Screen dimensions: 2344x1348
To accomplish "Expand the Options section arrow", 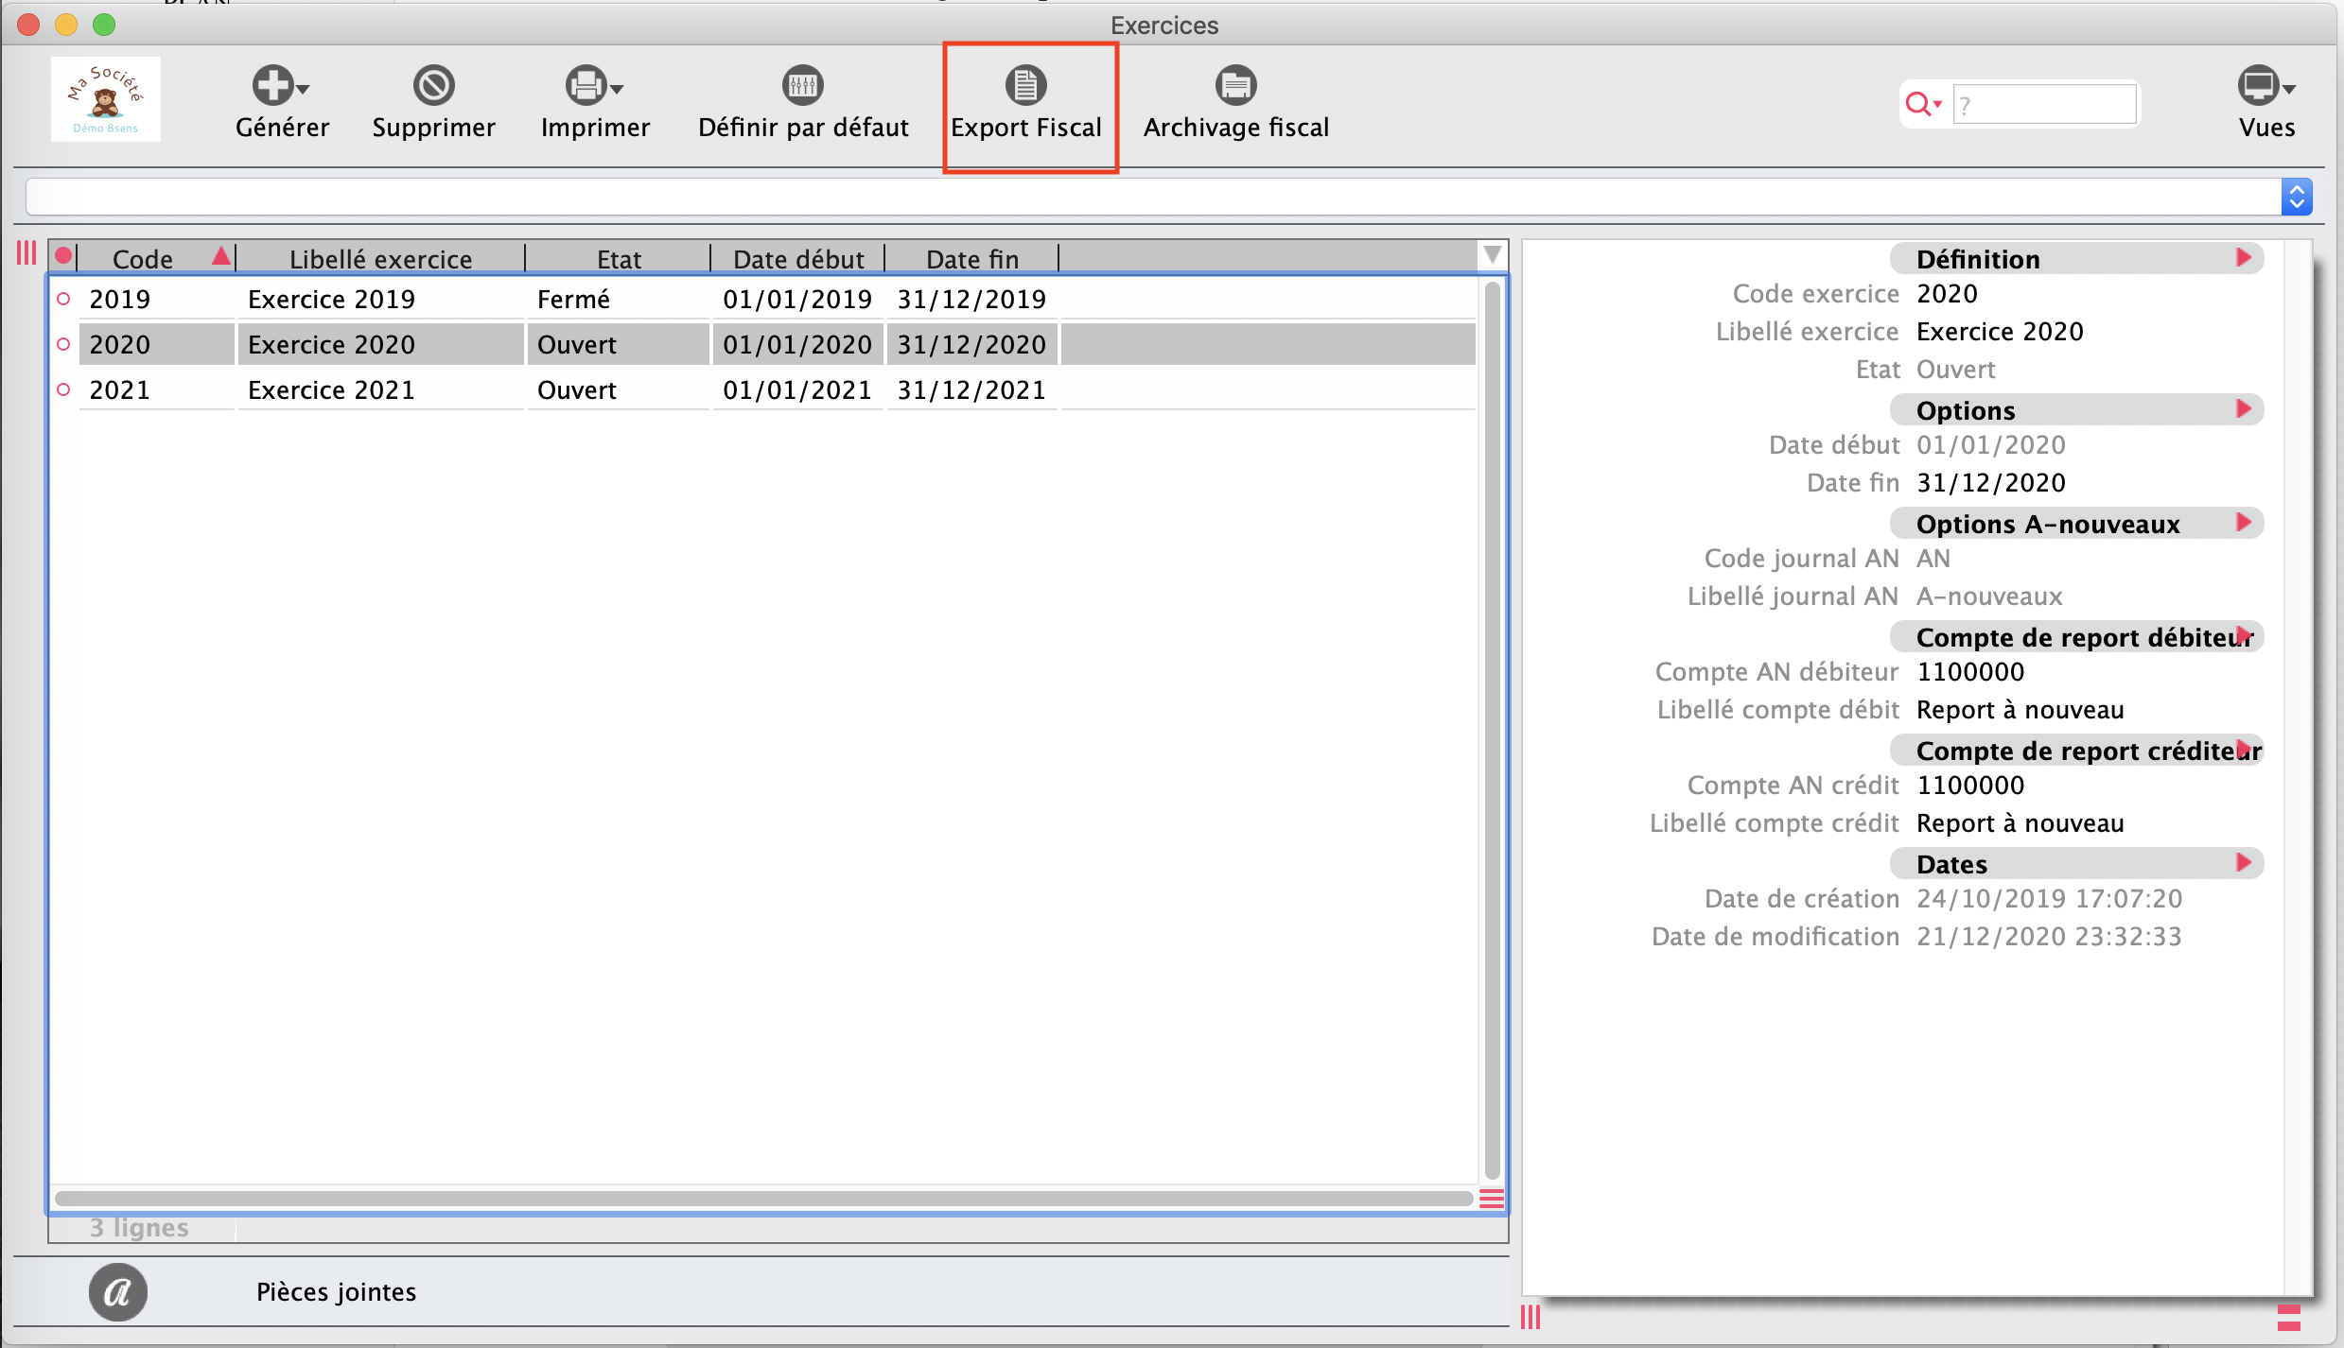I will click(2243, 408).
